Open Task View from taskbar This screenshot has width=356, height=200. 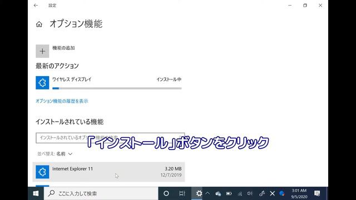click(x=182, y=193)
